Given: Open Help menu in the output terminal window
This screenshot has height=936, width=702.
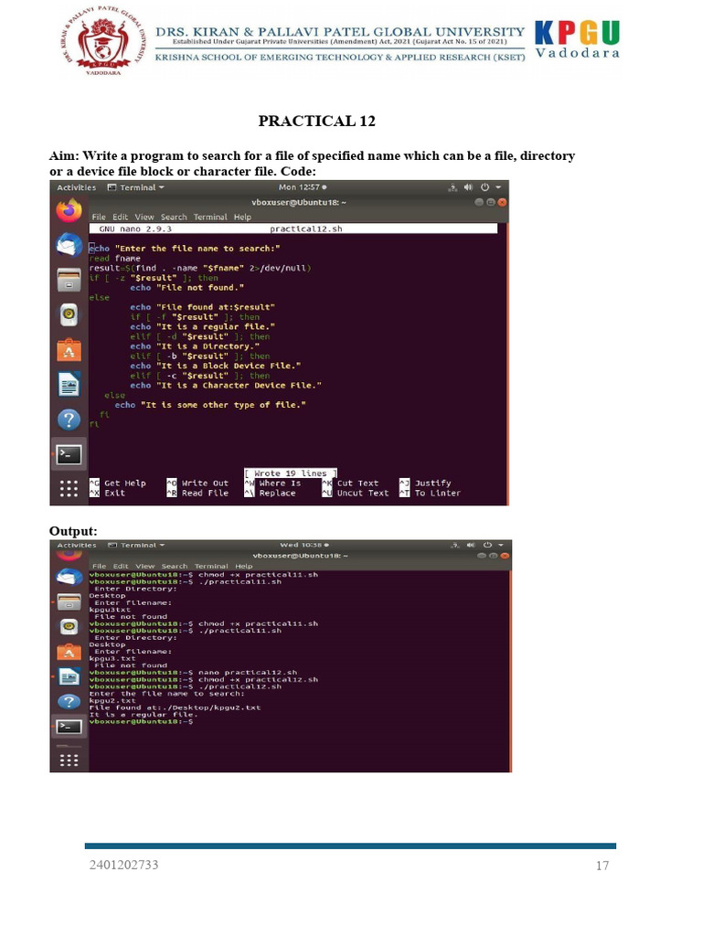Looking at the screenshot, I should [x=243, y=566].
